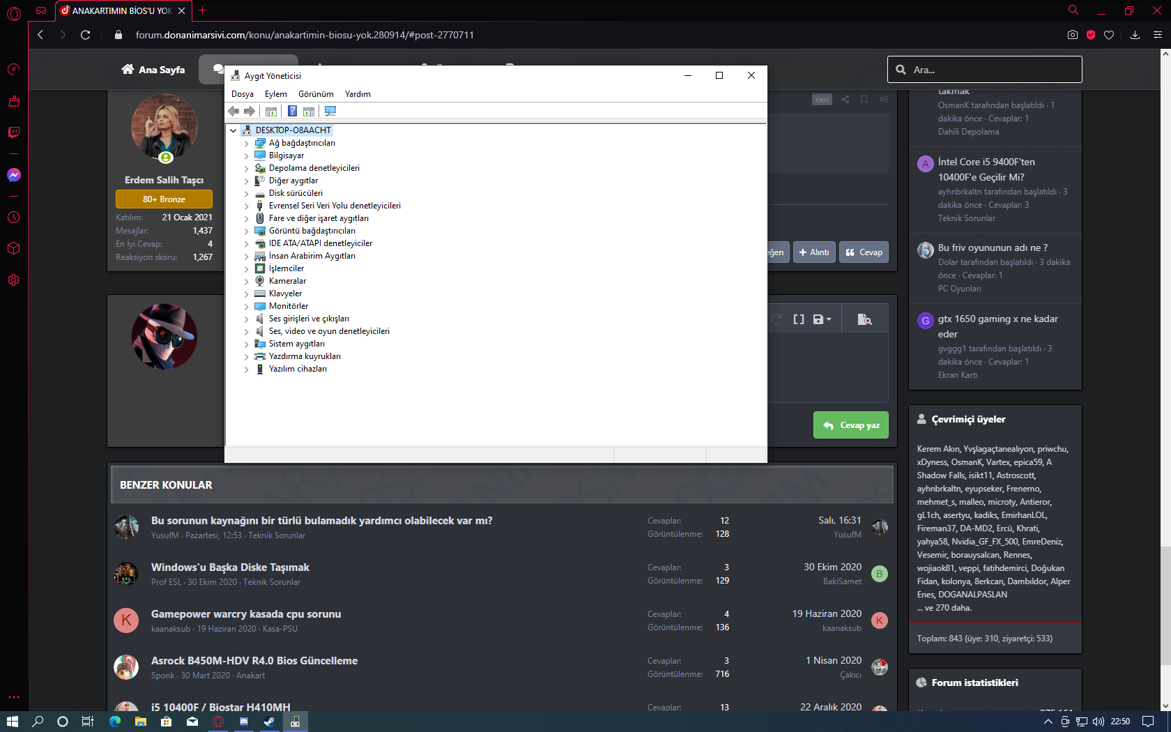
Task: Open Settings gear in the Opera GX sidebar
Action: pos(14,280)
